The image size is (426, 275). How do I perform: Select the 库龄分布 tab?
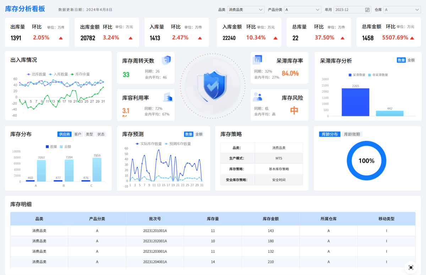330,134
